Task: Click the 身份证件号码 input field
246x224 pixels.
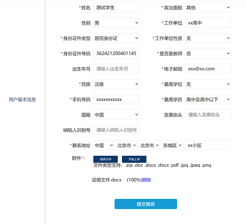Action: click(116, 54)
